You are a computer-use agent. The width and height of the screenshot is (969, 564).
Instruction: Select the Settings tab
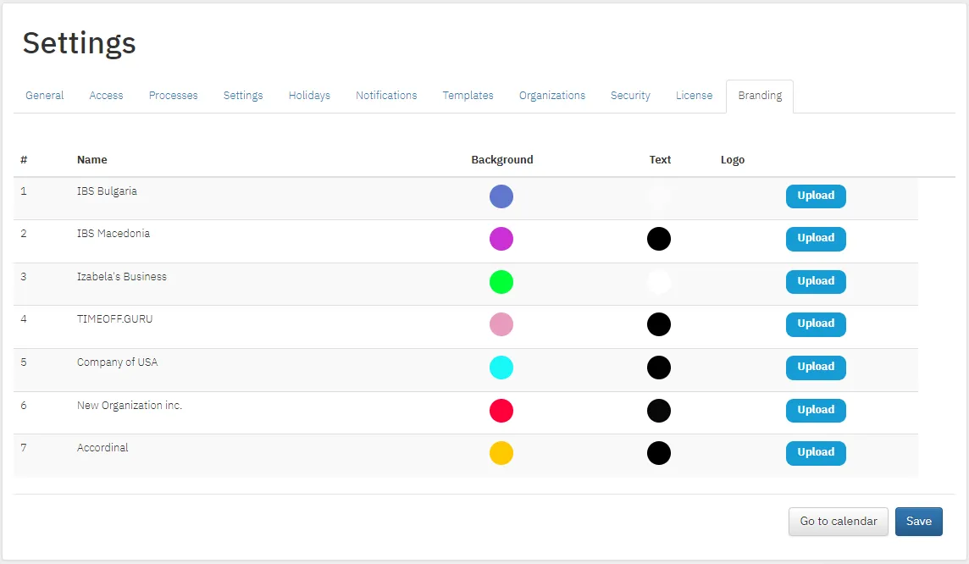(x=243, y=96)
